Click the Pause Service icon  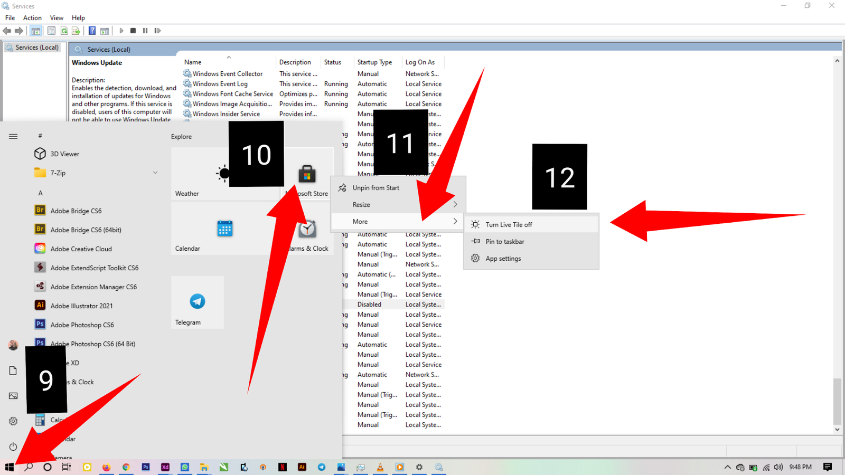pyautogui.click(x=145, y=31)
